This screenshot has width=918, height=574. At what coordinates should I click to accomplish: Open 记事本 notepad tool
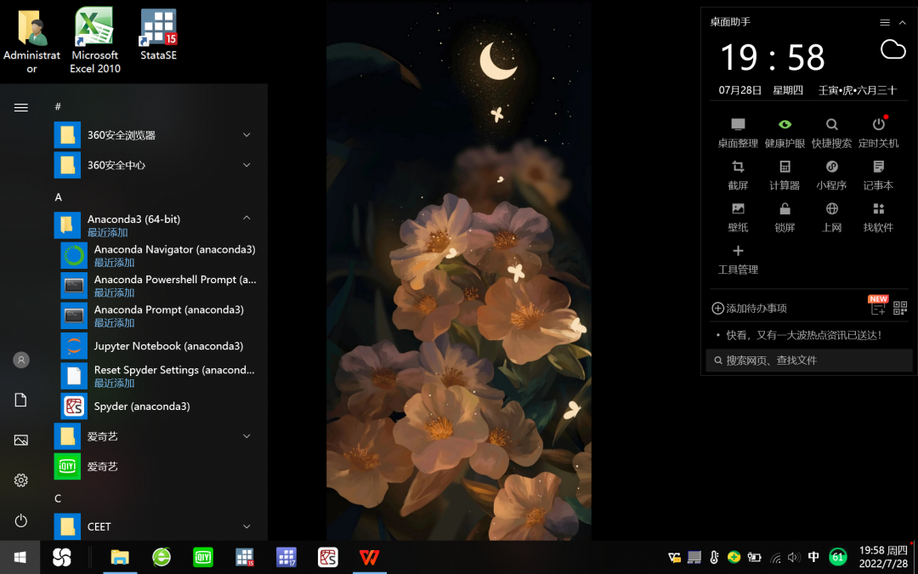click(x=878, y=175)
